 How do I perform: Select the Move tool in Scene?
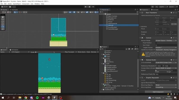point(3,19)
